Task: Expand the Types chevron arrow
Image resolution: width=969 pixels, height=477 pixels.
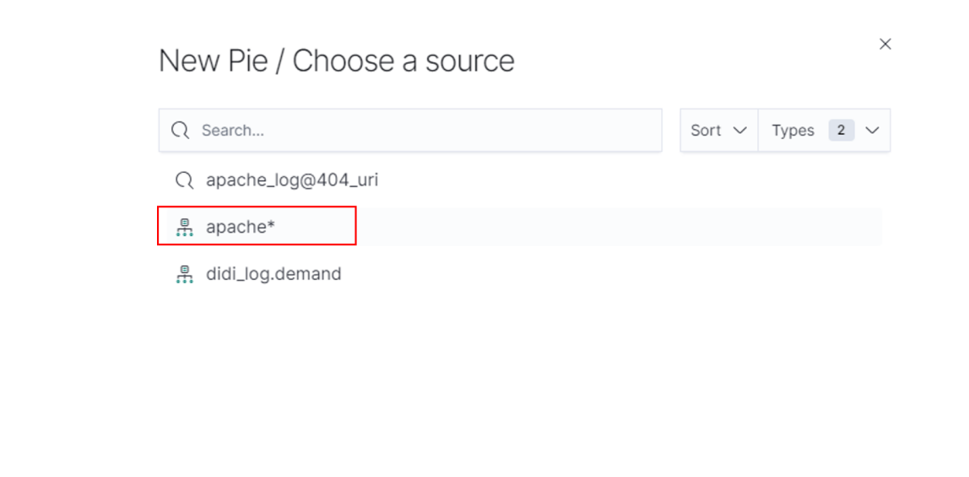Action: pyautogui.click(x=873, y=131)
